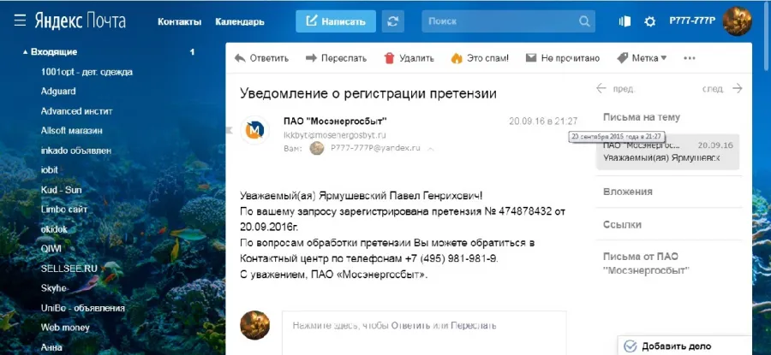Image resolution: width=771 pixels, height=355 pixels.
Task: Open settings gear icon
Action: 650,21
